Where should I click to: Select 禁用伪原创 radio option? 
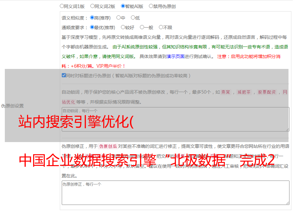151,6
